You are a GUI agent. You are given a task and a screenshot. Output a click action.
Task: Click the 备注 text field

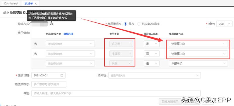click(116, 93)
